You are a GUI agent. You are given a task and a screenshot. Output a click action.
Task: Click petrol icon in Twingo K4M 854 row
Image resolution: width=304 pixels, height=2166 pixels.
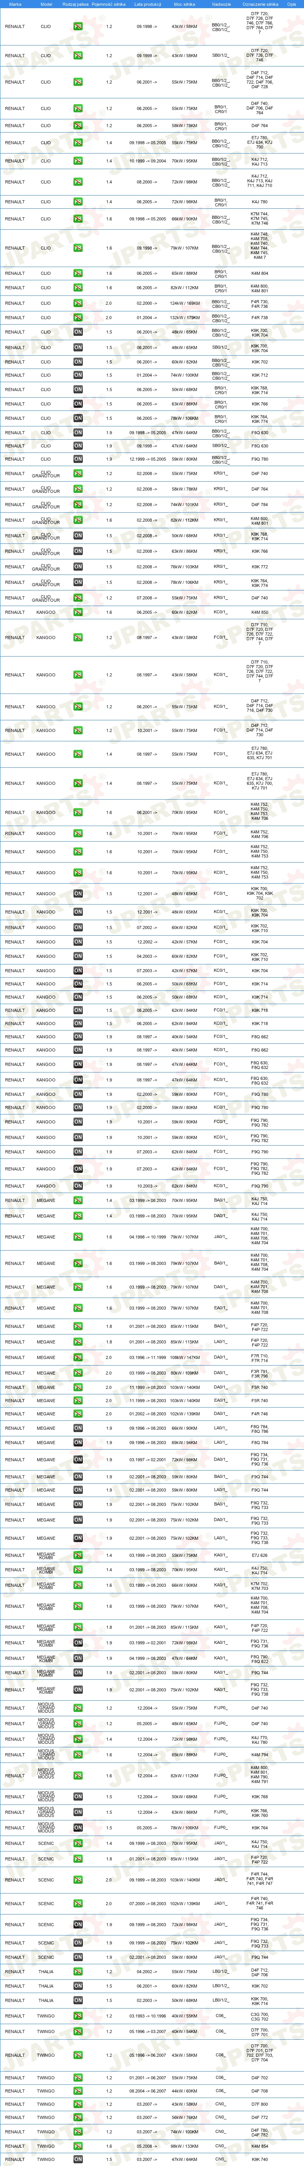point(77,2146)
